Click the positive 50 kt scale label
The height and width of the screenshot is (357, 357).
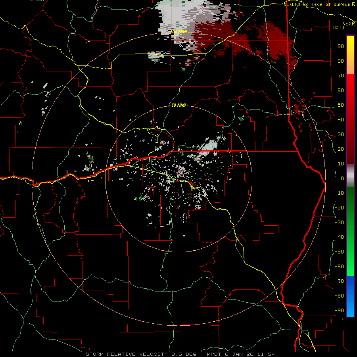click(341, 105)
